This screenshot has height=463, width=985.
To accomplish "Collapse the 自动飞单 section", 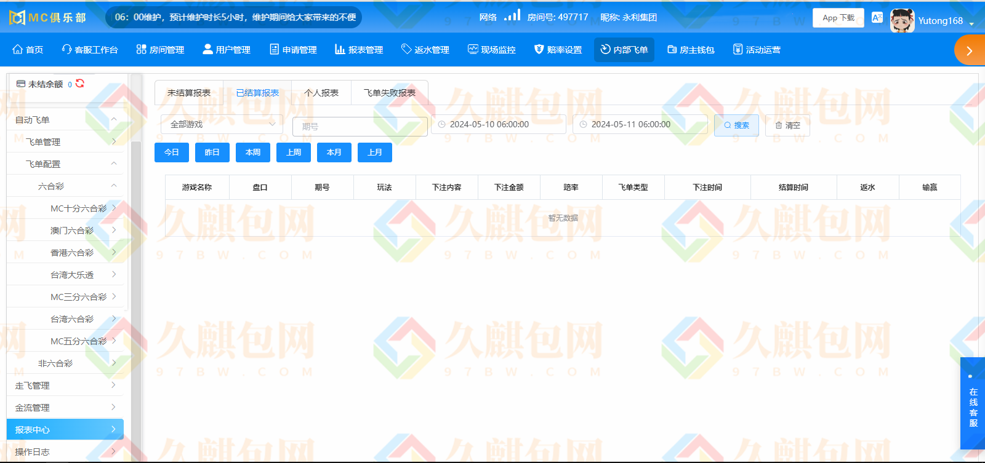I will coord(65,120).
